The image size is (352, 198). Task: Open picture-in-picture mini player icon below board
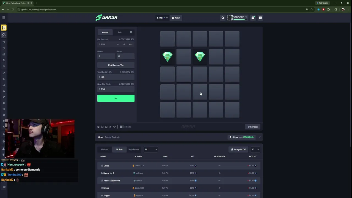106,127
